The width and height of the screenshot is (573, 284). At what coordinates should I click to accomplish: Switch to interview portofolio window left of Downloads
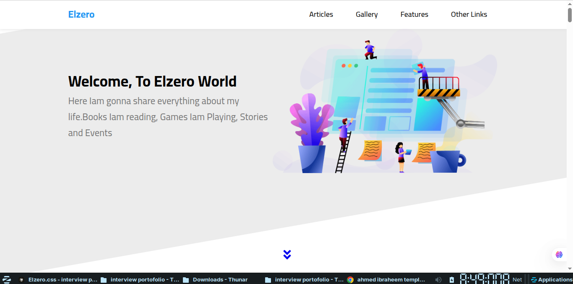(x=141, y=279)
